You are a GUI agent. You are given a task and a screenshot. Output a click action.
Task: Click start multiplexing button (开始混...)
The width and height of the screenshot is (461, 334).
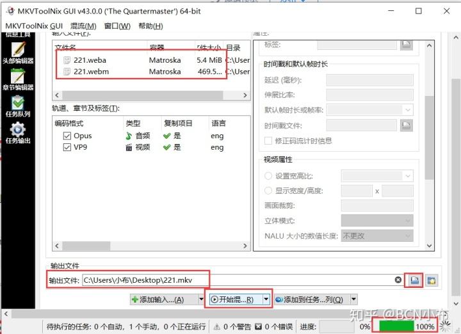pyautogui.click(x=236, y=299)
